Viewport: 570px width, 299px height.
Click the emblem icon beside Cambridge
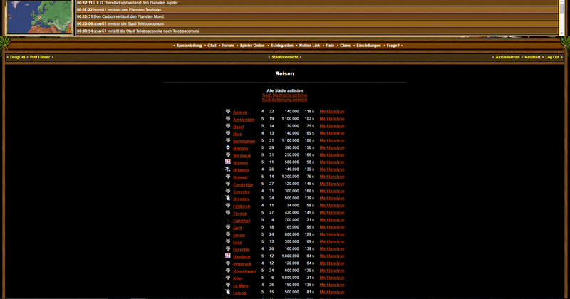pyautogui.click(x=228, y=184)
